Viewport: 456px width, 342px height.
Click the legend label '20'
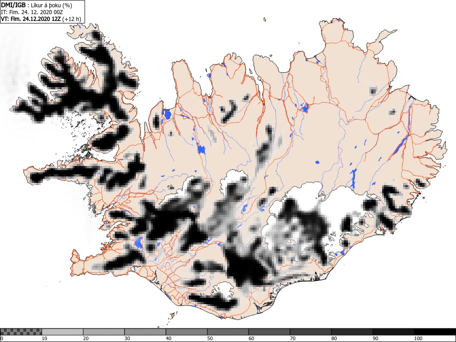click(86, 338)
